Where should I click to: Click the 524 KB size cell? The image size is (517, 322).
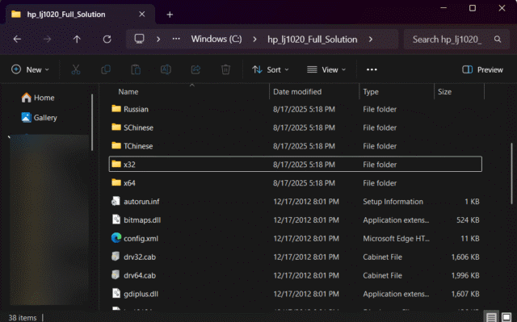tap(468, 220)
